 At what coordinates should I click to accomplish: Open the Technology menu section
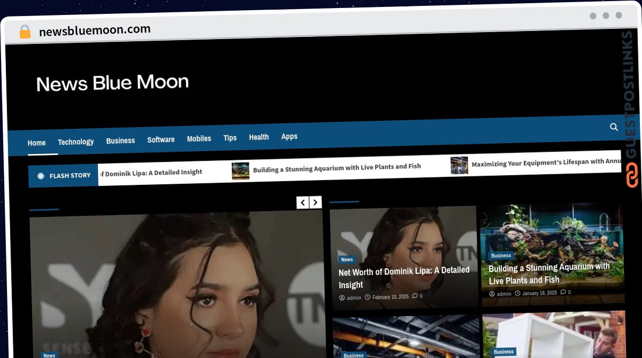point(76,142)
